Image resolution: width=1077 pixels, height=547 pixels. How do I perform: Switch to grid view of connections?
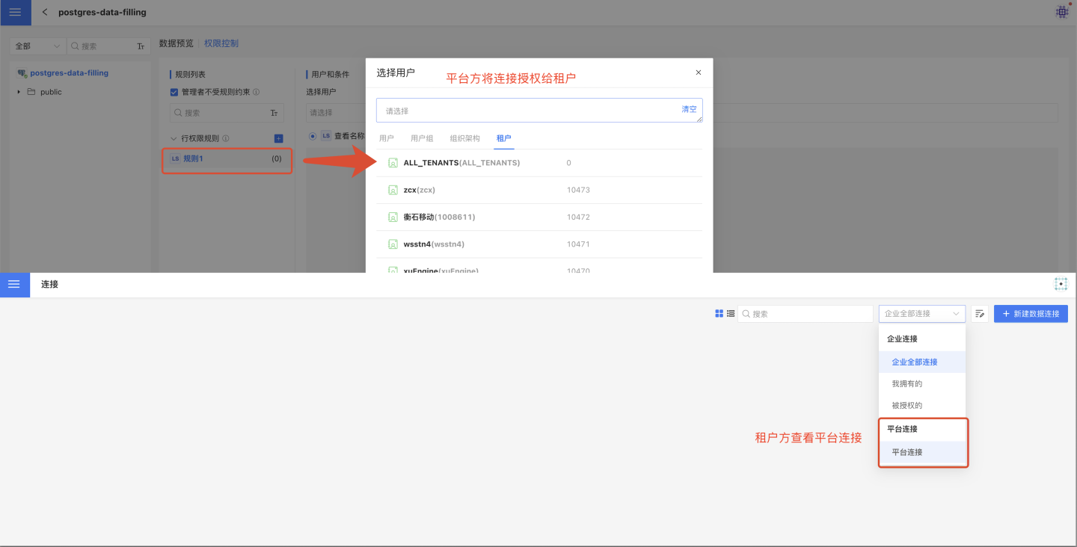click(x=719, y=314)
